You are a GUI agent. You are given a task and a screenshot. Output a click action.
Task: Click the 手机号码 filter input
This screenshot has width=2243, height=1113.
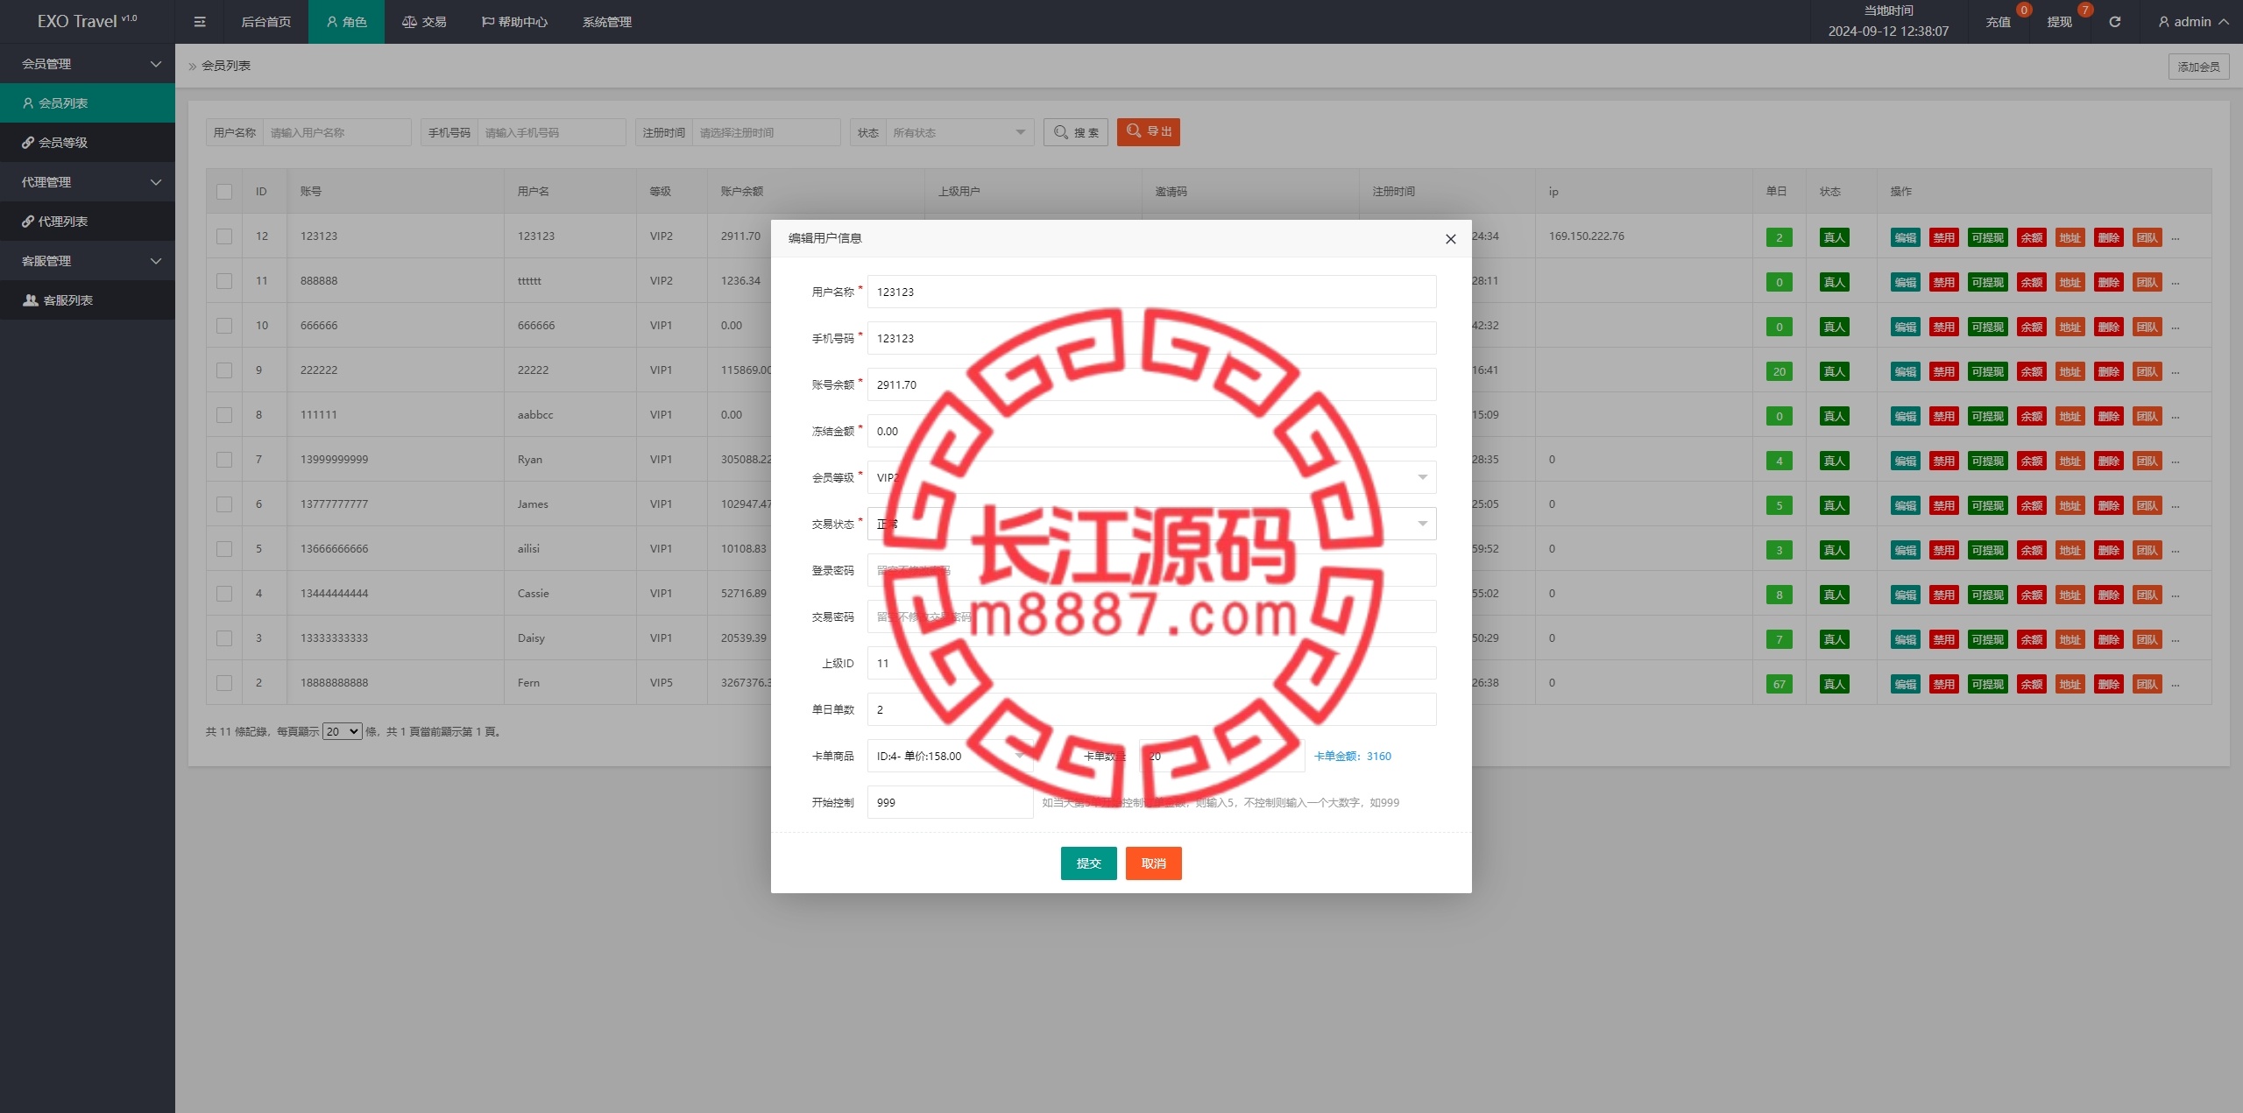pos(551,132)
